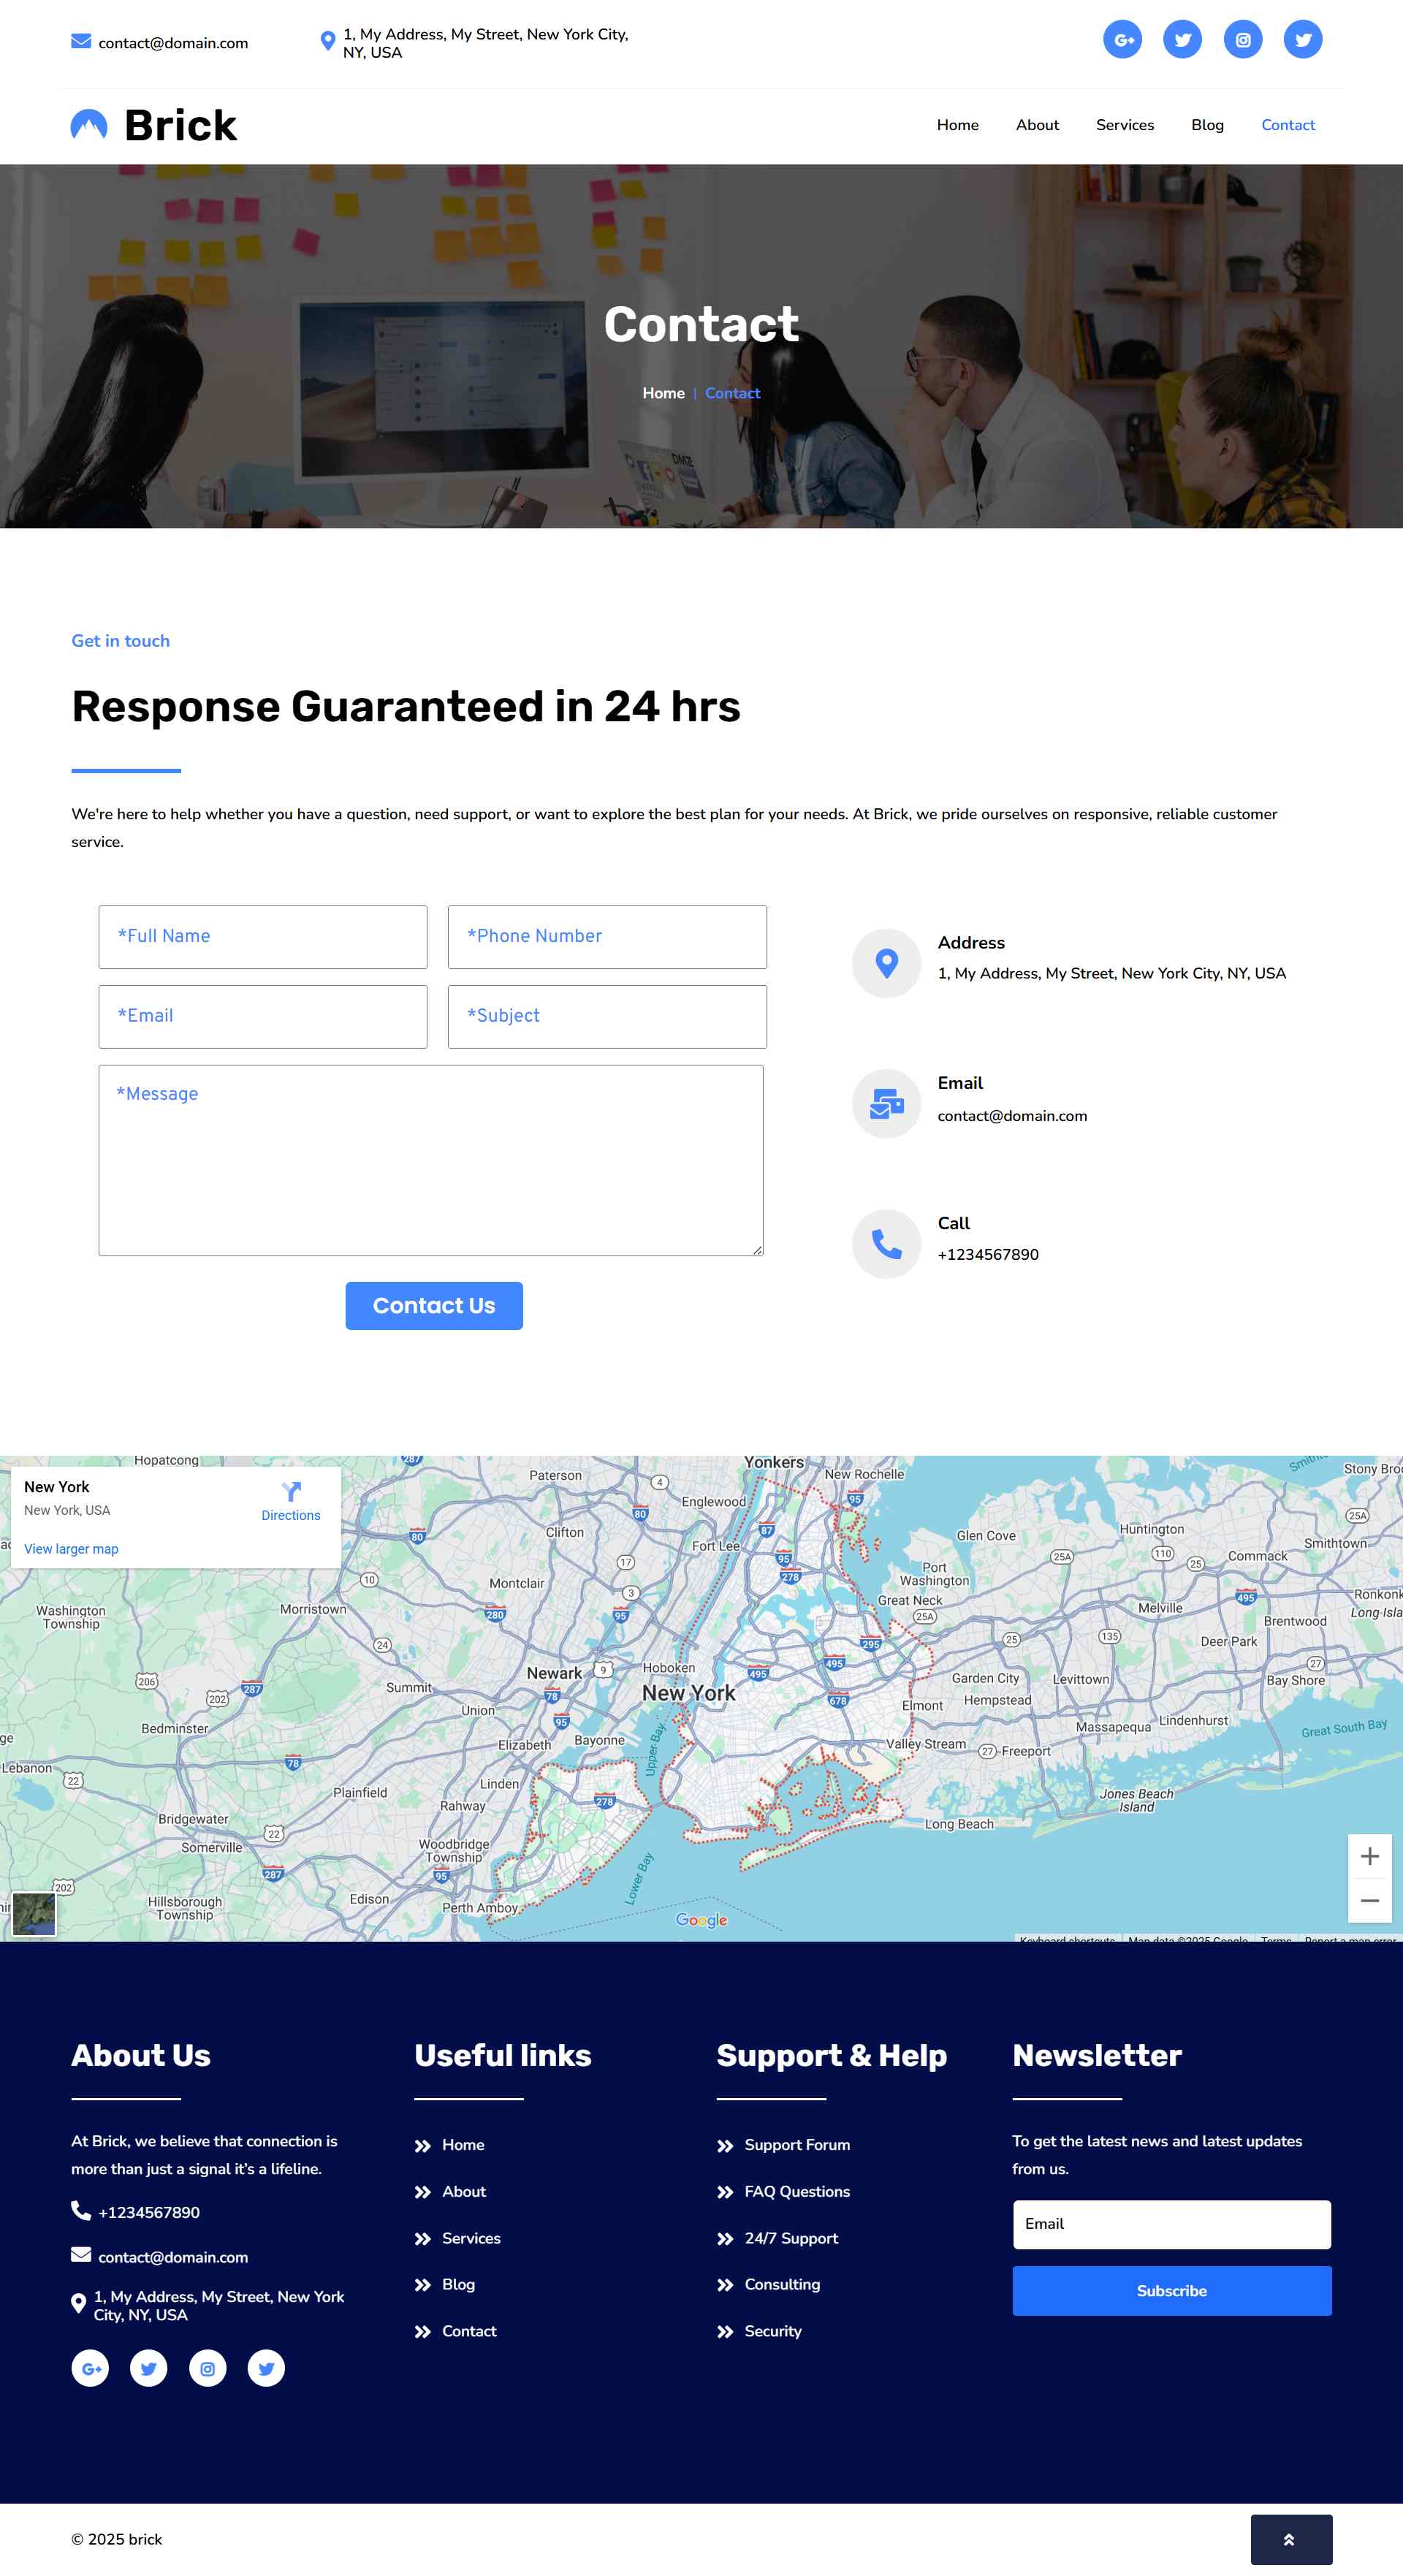
Task: Focus the Full Name field
Action: click(263, 937)
